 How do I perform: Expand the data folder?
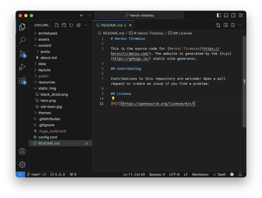(61, 64)
